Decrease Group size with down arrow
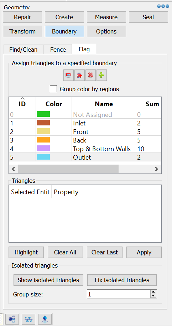The height and width of the screenshot is (326, 172). point(153,296)
